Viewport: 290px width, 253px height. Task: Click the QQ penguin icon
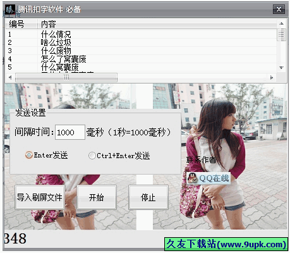pyautogui.click(x=192, y=178)
